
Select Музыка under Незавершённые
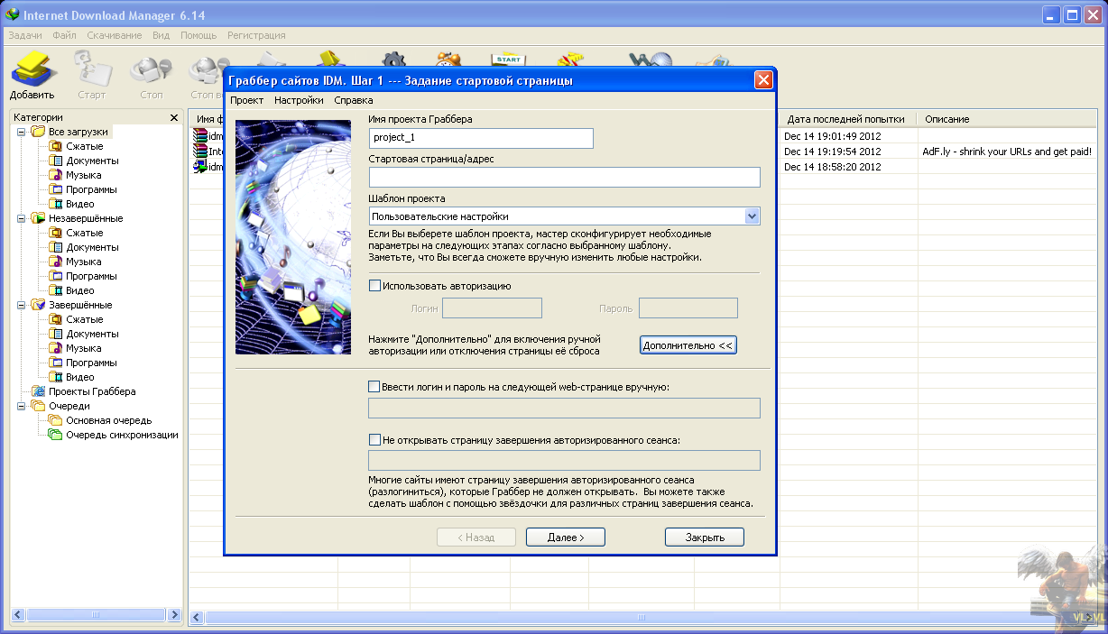[83, 262]
